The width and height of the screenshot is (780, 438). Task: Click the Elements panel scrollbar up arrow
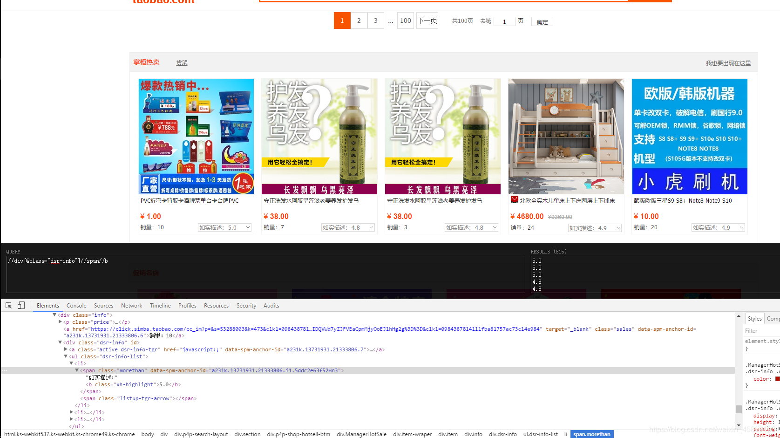pos(739,316)
